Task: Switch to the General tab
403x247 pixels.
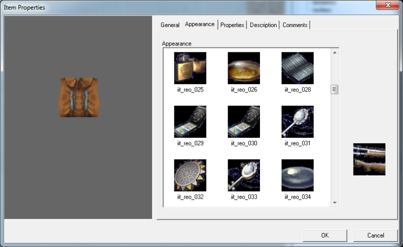Action: [x=170, y=25]
